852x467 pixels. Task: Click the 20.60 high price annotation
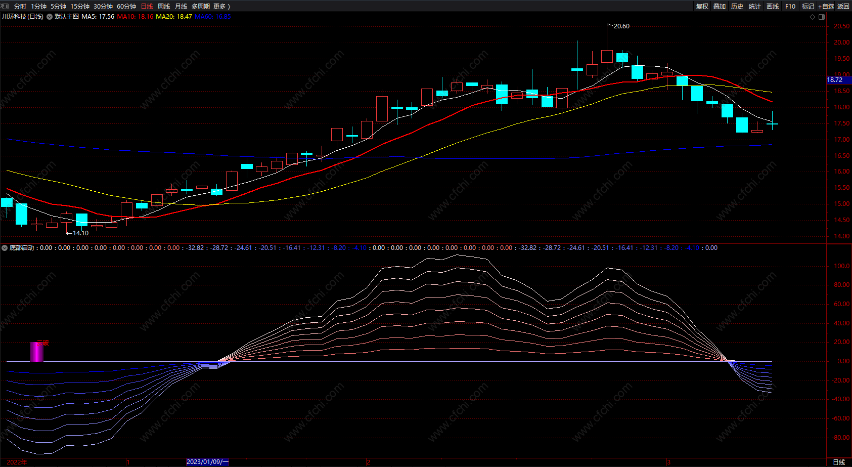point(621,26)
